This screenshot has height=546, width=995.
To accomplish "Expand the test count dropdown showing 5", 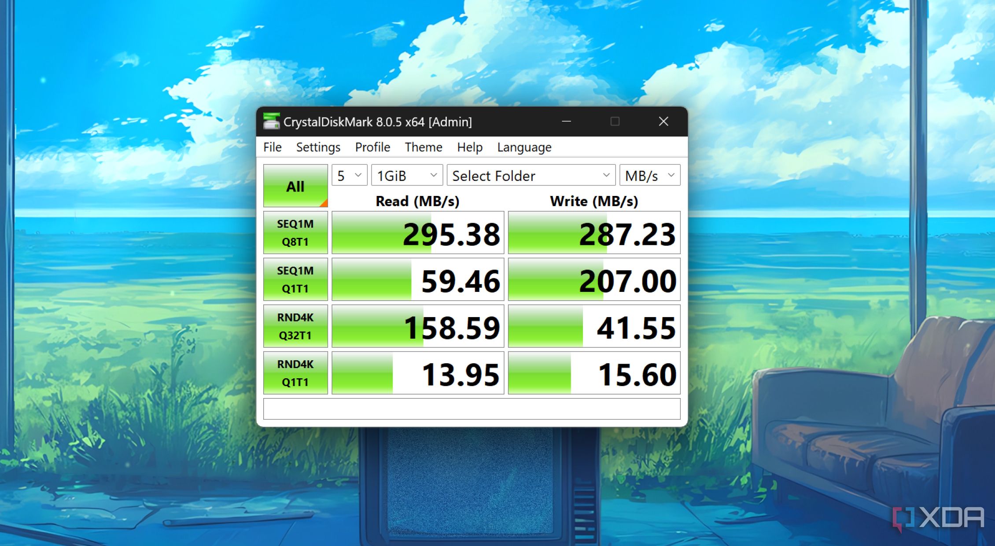I will tap(350, 175).
